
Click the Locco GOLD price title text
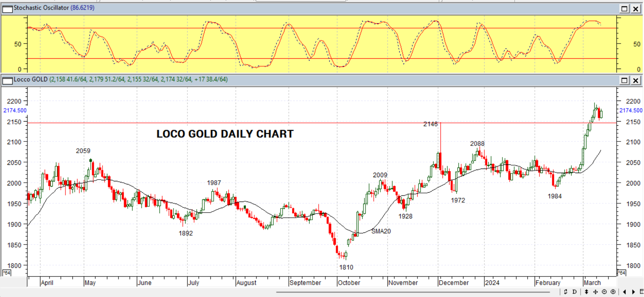[x=120, y=79]
